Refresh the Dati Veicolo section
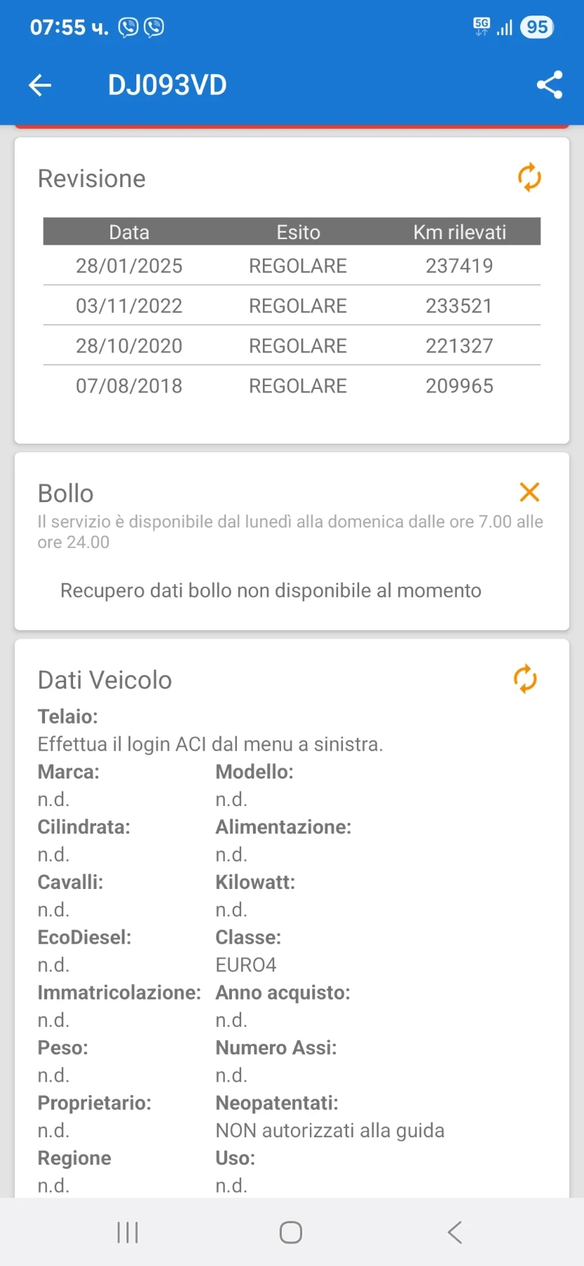 coord(525,679)
